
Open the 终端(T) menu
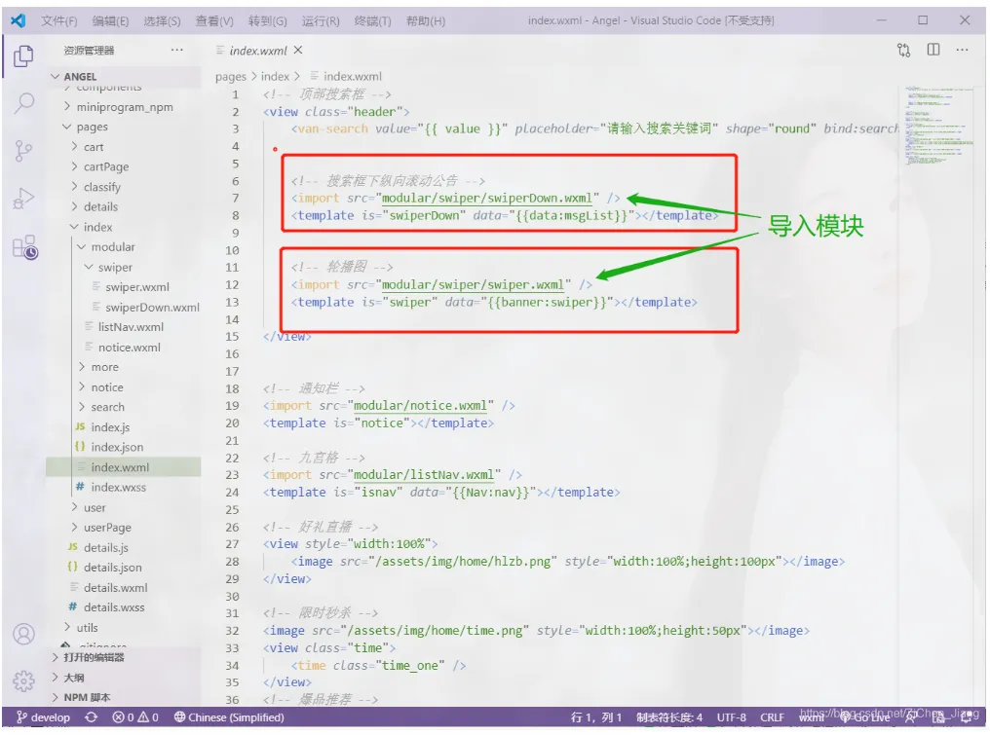point(372,20)
